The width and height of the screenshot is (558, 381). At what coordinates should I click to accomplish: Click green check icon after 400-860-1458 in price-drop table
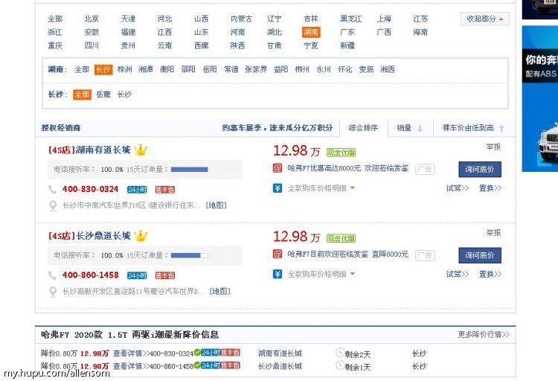(x=197, y=365)
